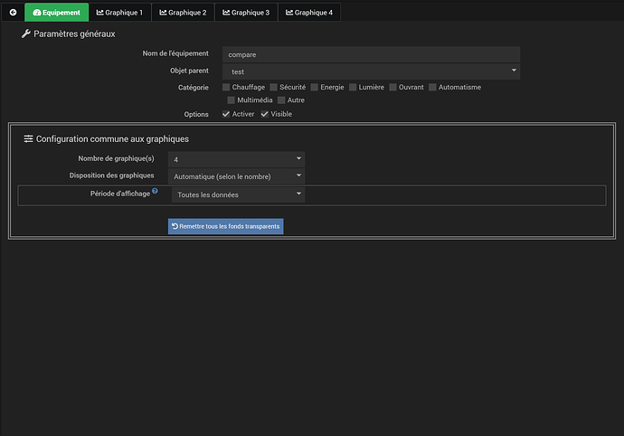This screenshot has height=436, width=624.
Task: Check the Energie category
Action: click(x=315, y=88)
